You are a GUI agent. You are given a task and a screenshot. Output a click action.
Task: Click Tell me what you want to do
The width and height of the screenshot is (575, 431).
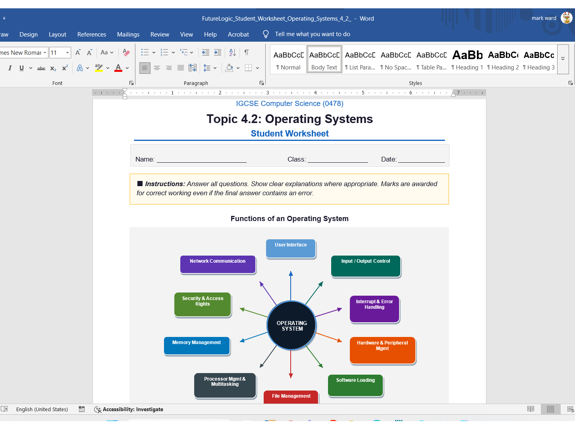pos(313,34)
